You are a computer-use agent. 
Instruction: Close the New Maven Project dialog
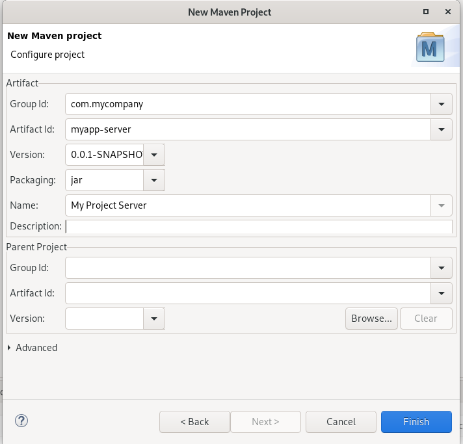click(448, 12)
